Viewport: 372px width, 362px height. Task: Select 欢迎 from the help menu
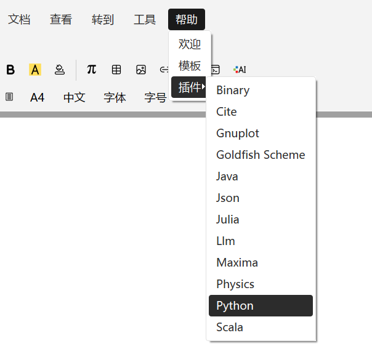pyautogui.click(x=190, y=44)
